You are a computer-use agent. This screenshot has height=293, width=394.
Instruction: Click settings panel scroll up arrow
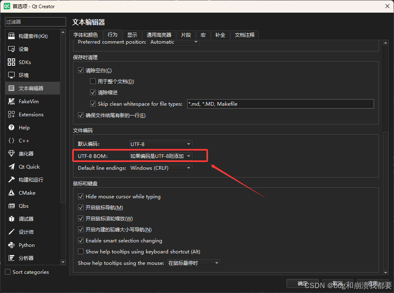pos(386,43)
